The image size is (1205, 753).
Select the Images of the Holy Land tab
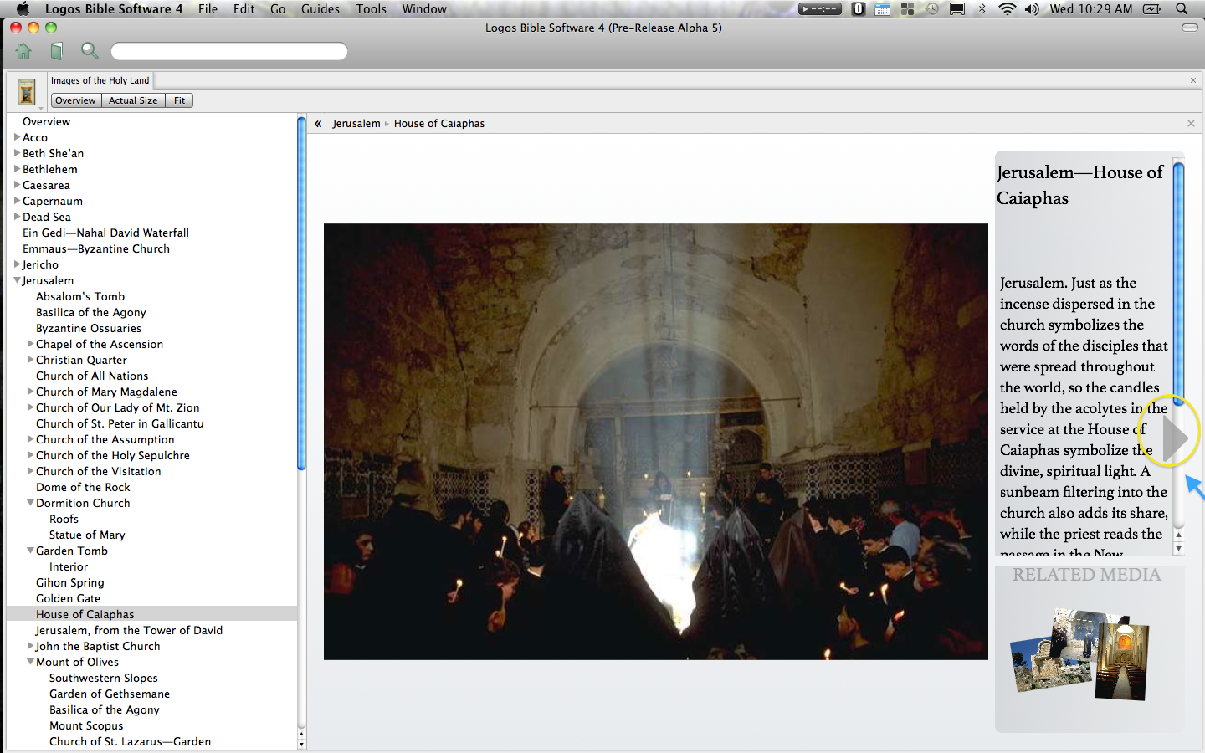[x=100, y=80]
